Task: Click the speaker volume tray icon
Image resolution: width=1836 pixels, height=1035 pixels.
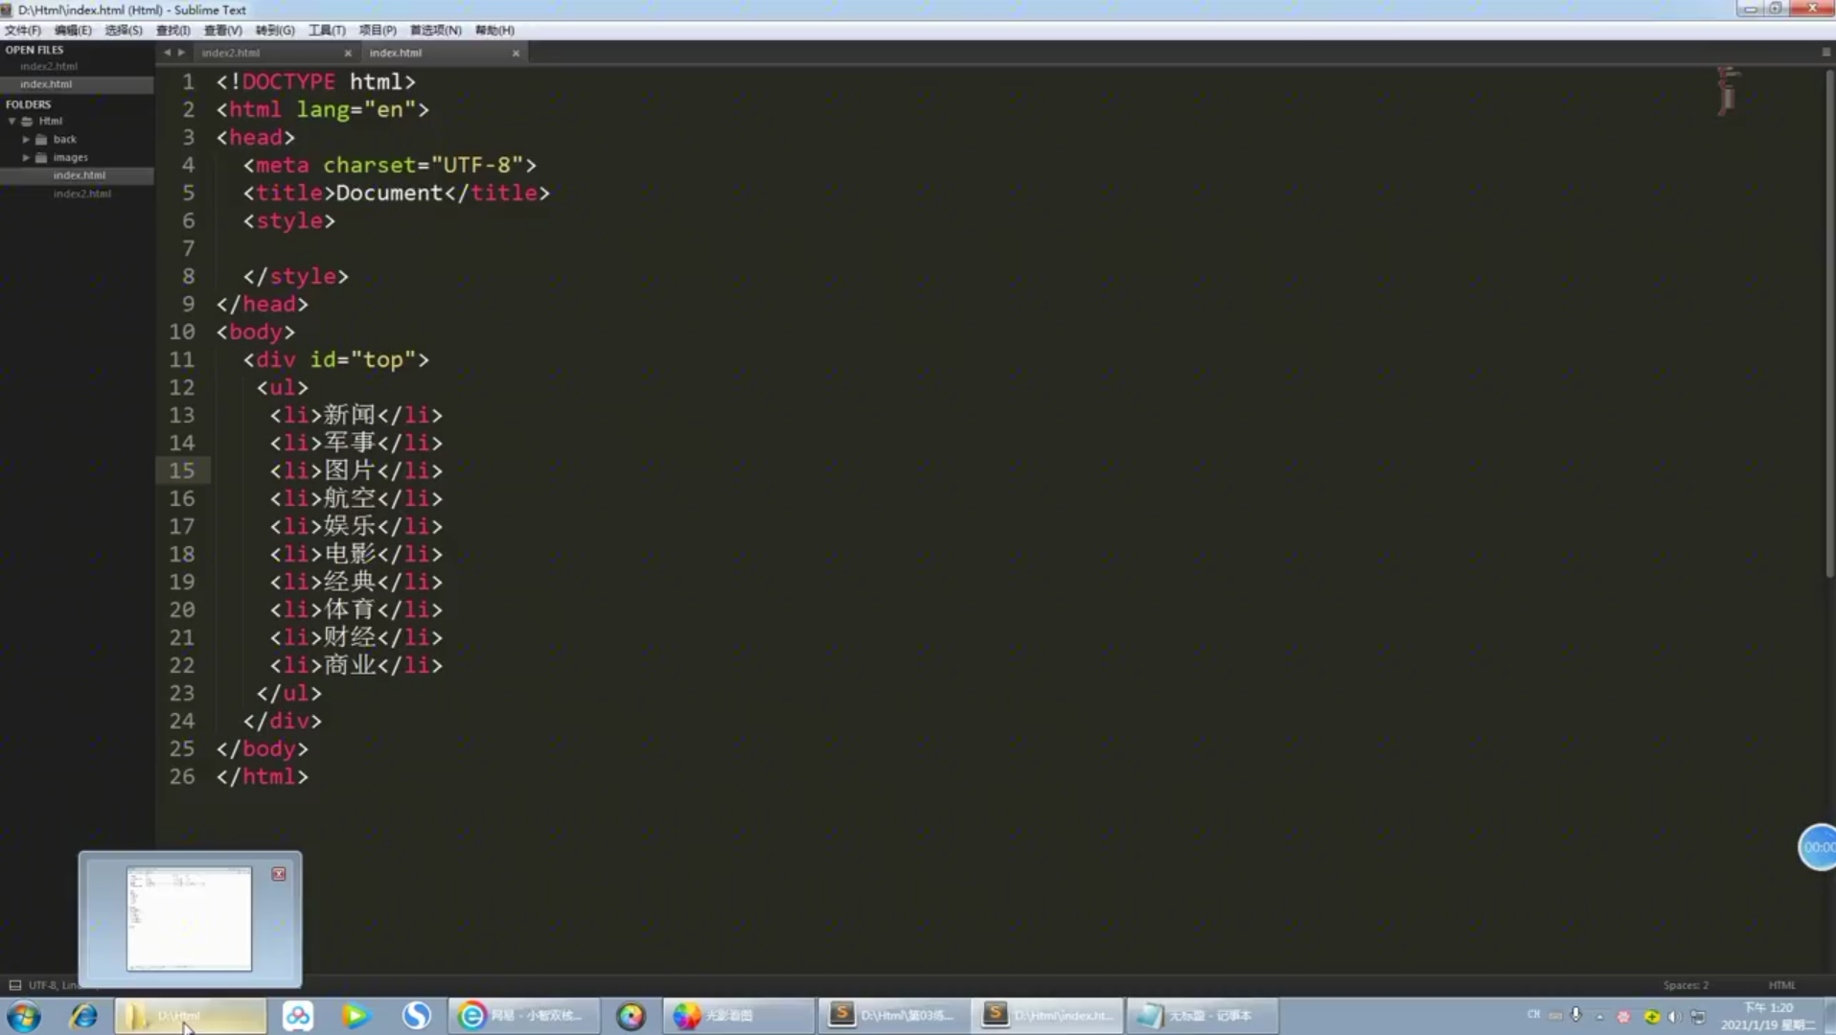Action: 1674,1016
